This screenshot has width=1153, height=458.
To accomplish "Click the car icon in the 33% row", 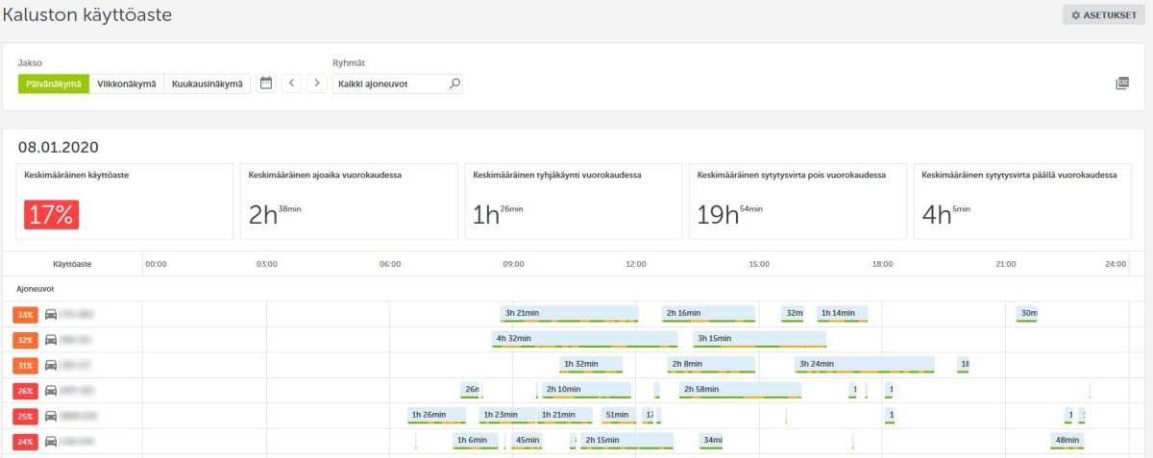I will [x=51, y=314].
